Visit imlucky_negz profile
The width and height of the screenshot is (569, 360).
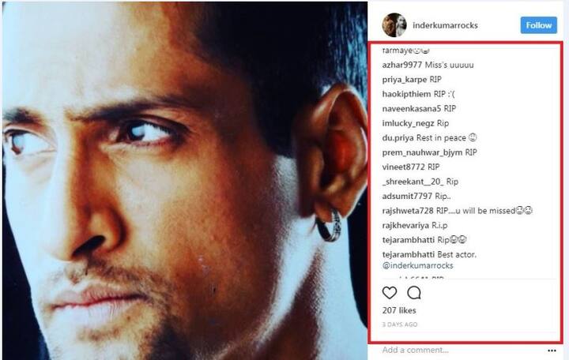408,123
